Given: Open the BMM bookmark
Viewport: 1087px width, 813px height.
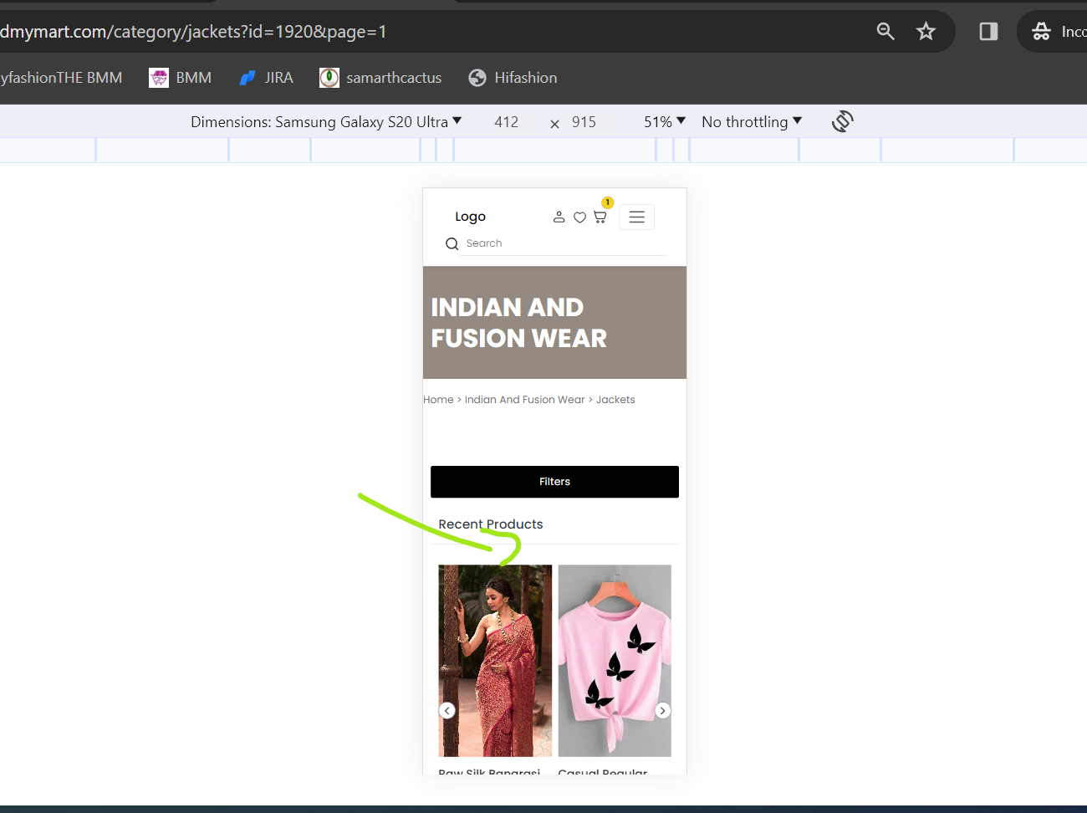Looking at the screenshot, I should (180, 78).
